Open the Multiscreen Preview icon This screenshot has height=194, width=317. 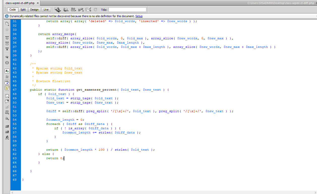coord(57,10)
